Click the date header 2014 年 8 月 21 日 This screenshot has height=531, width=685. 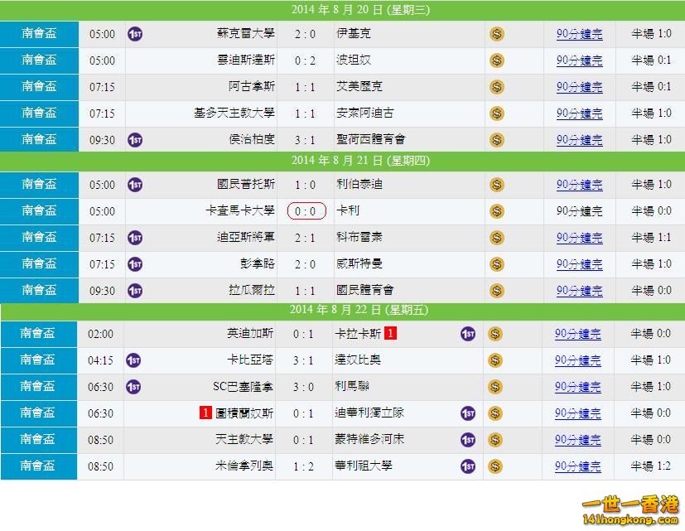[360, 161]
